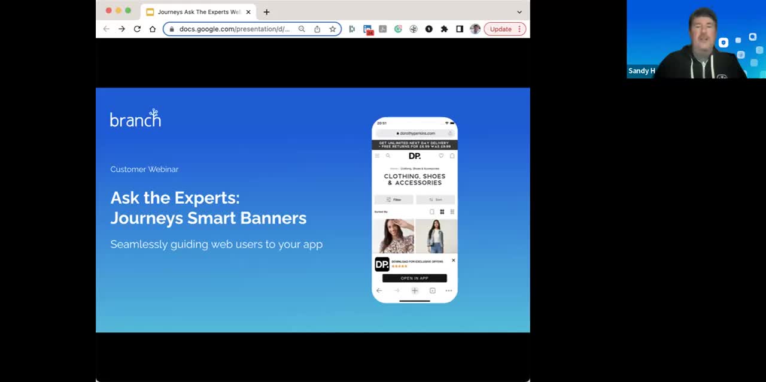Open a new browser tab

267,12
